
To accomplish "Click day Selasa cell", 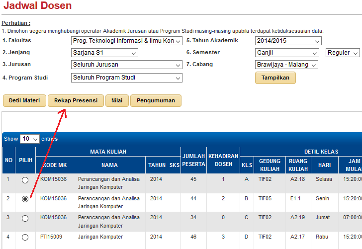I will coord(324,179).
